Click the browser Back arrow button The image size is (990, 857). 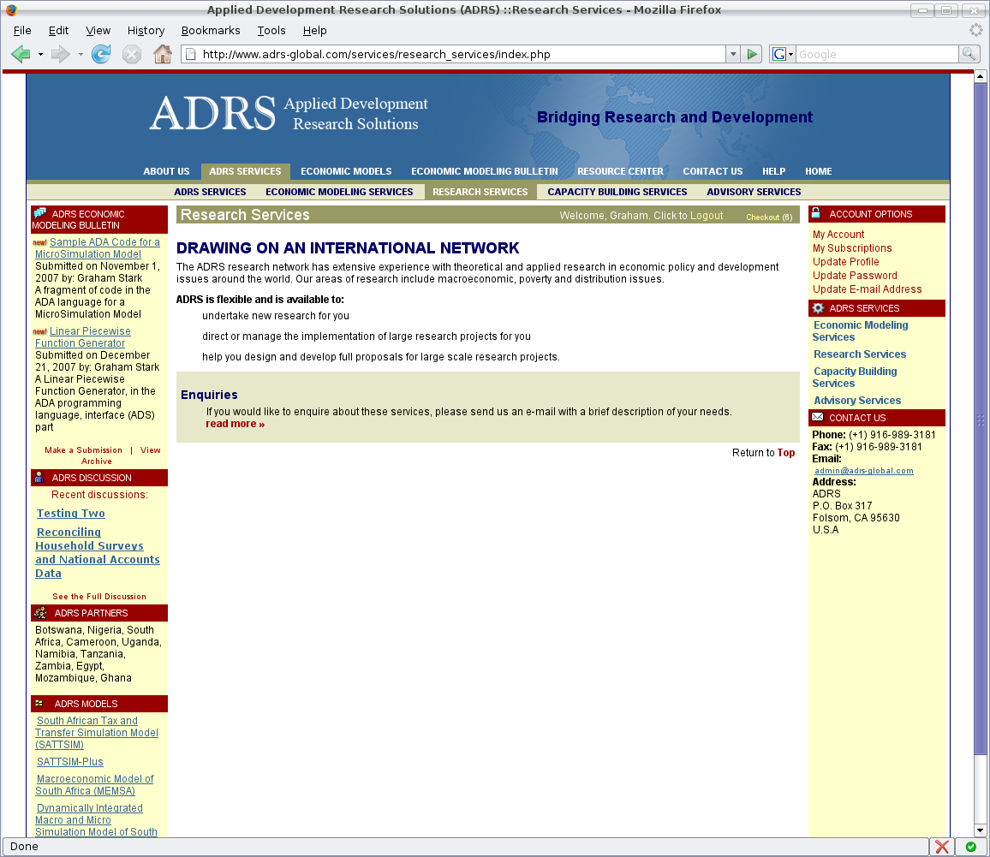click(x=21, y=55)
